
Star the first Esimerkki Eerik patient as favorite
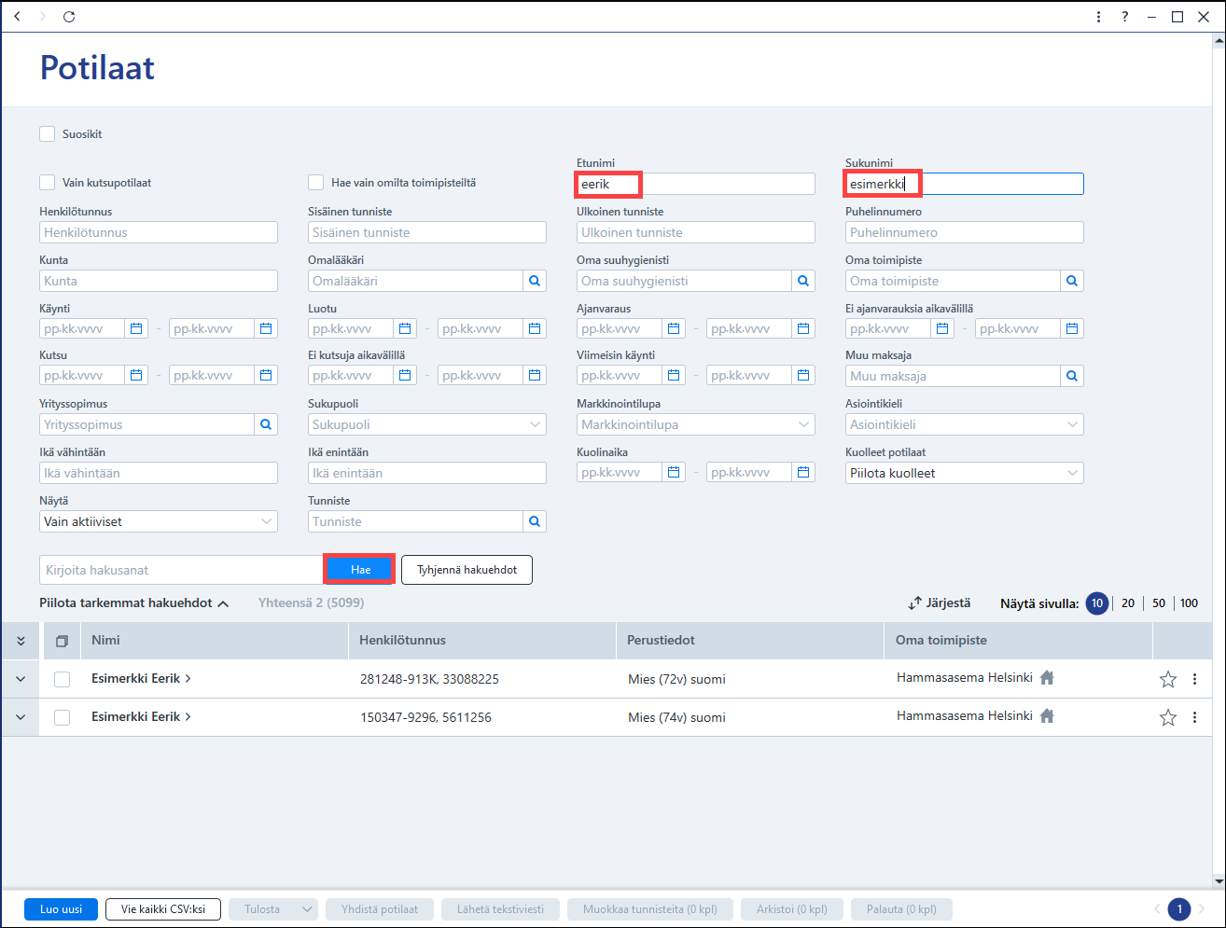1168,679
